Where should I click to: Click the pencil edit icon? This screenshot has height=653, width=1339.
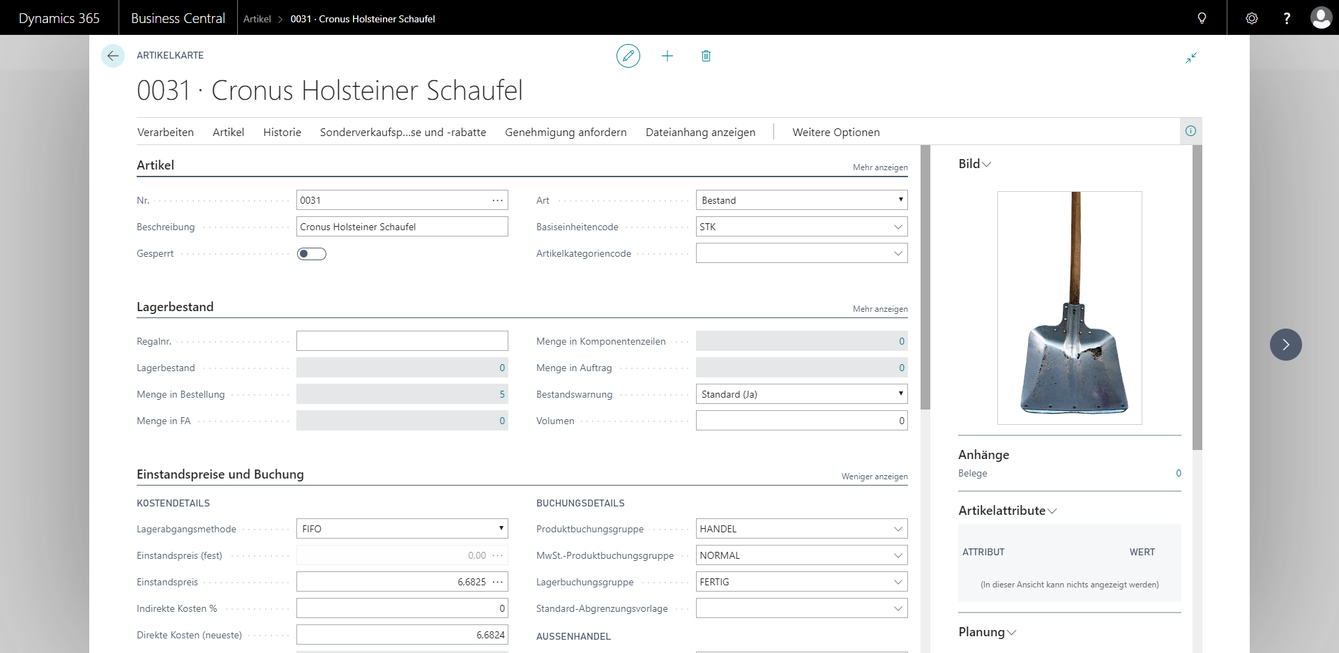point(628,56)
